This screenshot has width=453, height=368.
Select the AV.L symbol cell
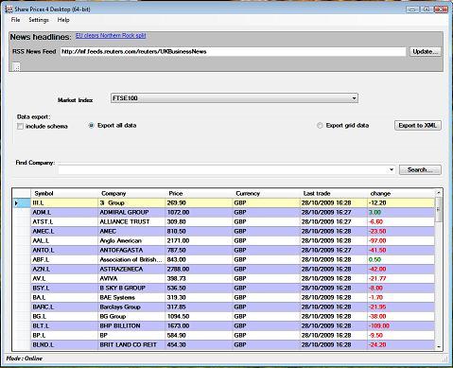click(x=64, y=279)
